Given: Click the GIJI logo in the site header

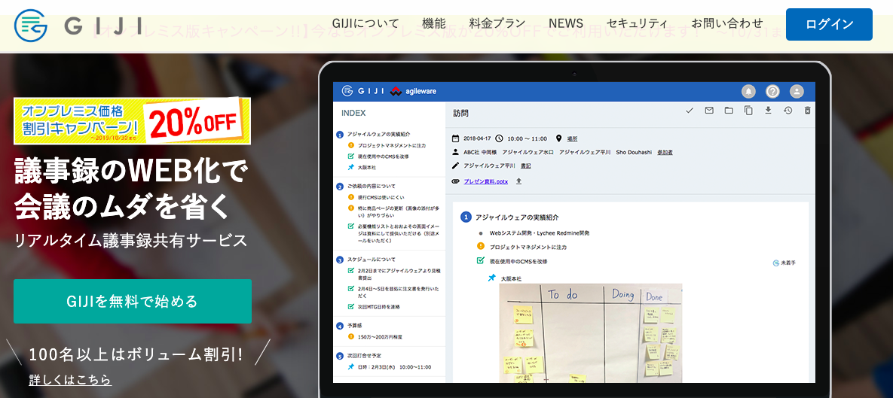Looking at the screenshot, I should click(x=78, y=25).
